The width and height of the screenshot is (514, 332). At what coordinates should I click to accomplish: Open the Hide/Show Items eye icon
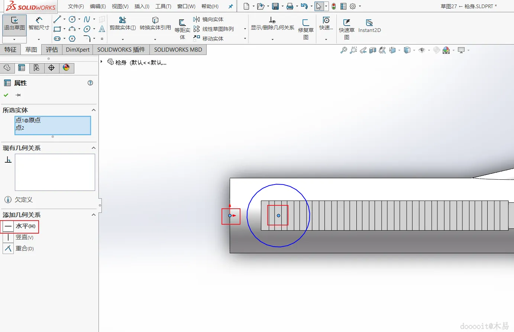coord(422,50)
